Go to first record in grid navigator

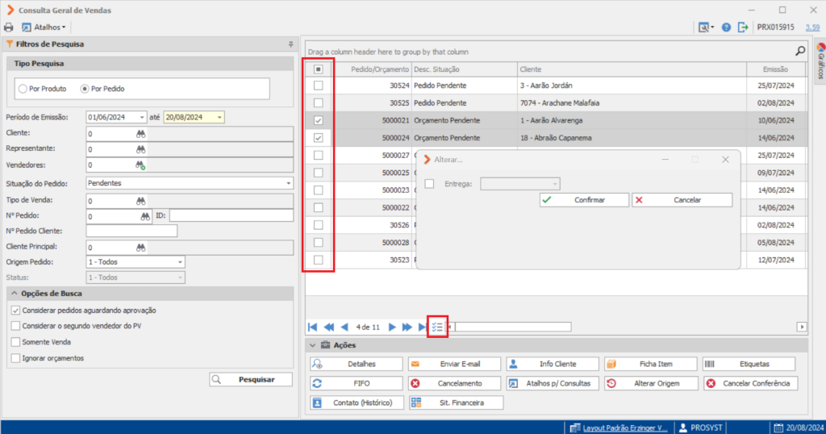pos(312,327)
